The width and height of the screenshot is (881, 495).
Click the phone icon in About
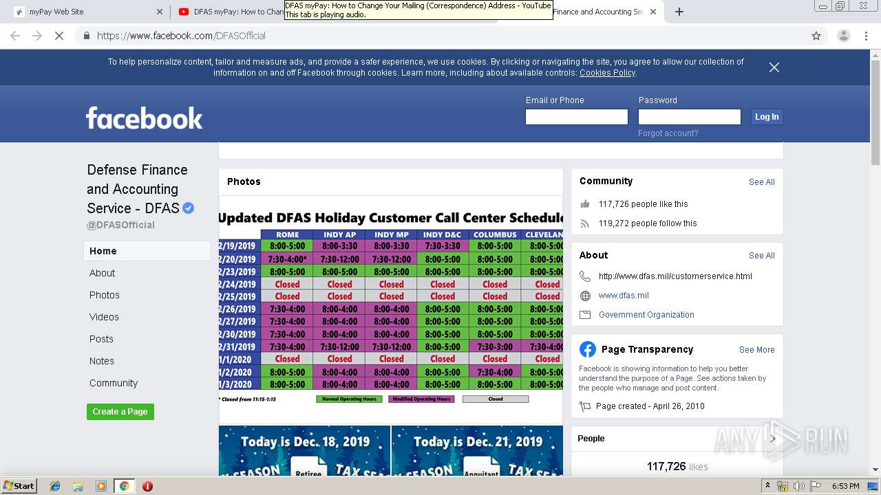point(585,276)
